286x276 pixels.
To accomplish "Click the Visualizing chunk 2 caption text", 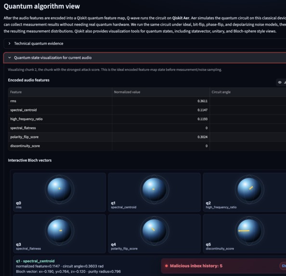I will click(x=115, y=70).
